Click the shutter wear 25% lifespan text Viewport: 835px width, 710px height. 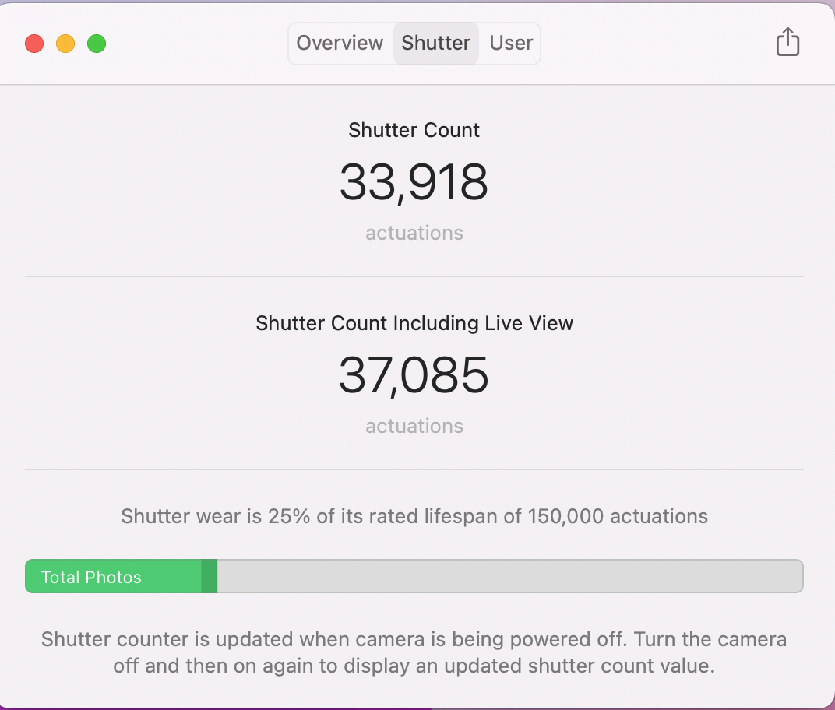click(414, 516)
